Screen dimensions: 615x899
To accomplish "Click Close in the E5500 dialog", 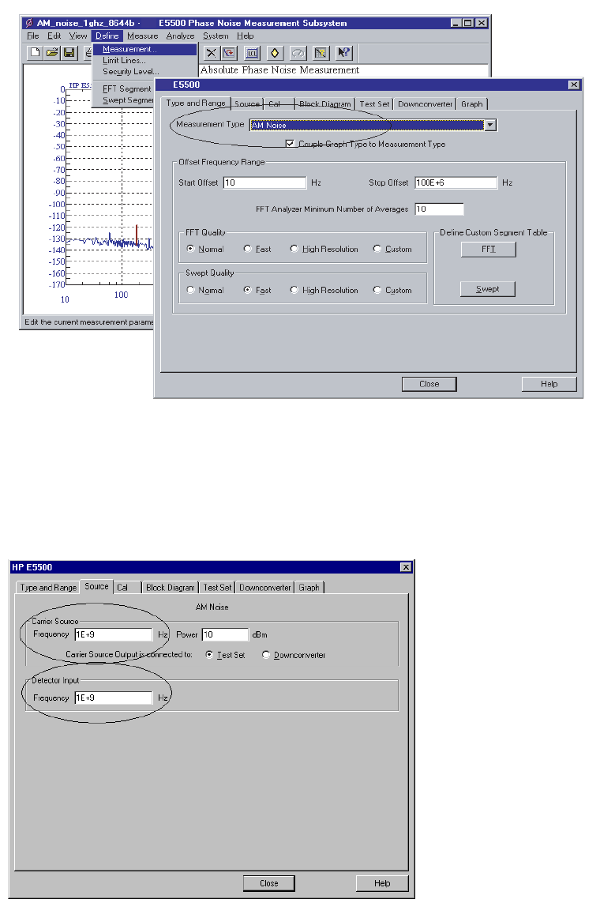I will (429, 384).
